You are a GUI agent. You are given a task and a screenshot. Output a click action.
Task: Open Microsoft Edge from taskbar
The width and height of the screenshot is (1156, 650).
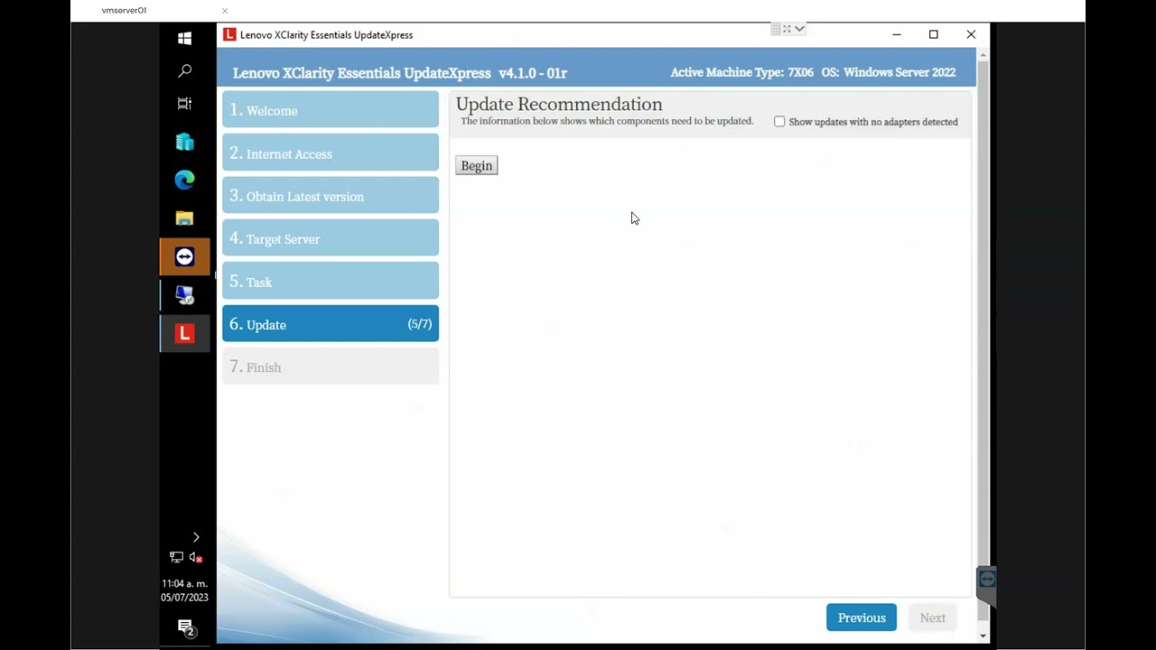(184, 180)
